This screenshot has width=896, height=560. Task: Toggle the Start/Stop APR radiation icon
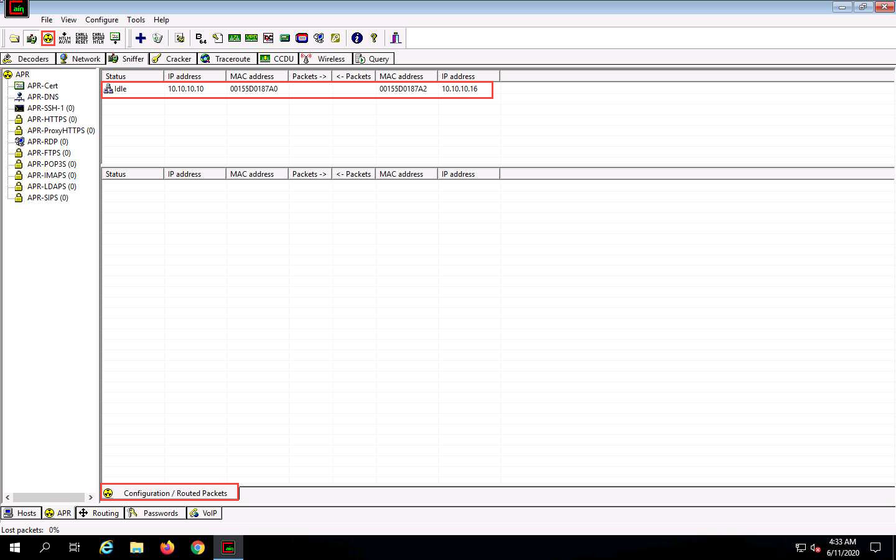click(48, 39)
